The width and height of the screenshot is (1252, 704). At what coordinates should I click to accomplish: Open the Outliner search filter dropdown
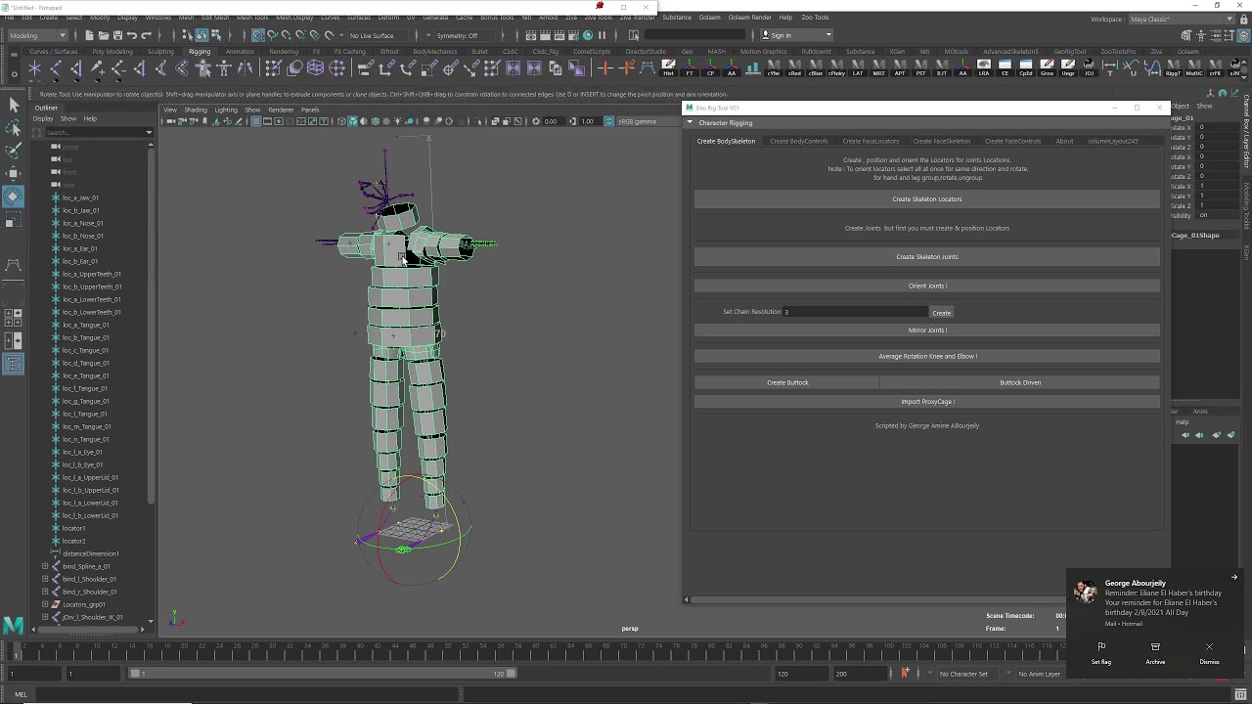(x=149, y=132)
